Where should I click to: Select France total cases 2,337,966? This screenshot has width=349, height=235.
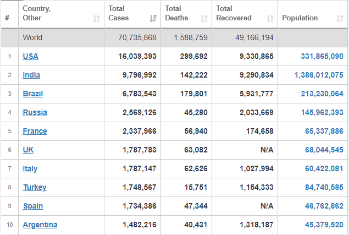140,131
